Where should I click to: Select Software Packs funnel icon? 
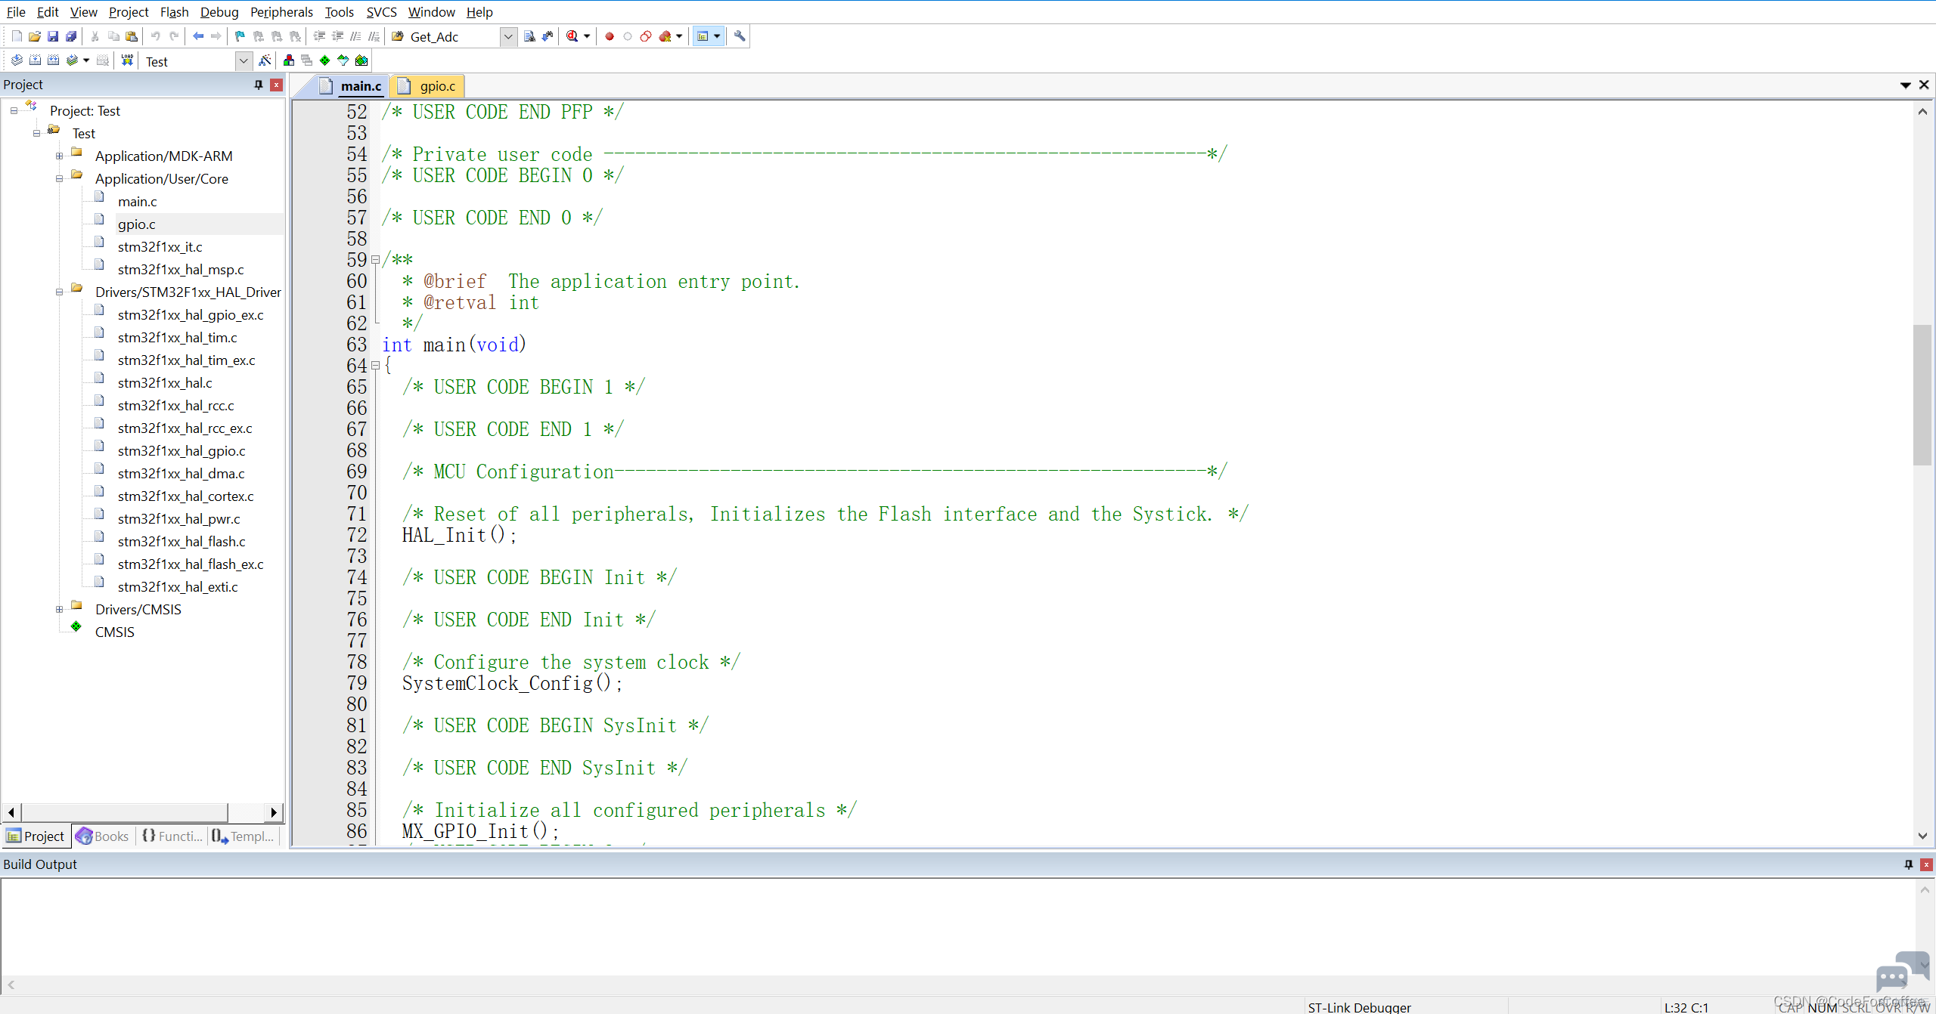[x=343, y=60]
